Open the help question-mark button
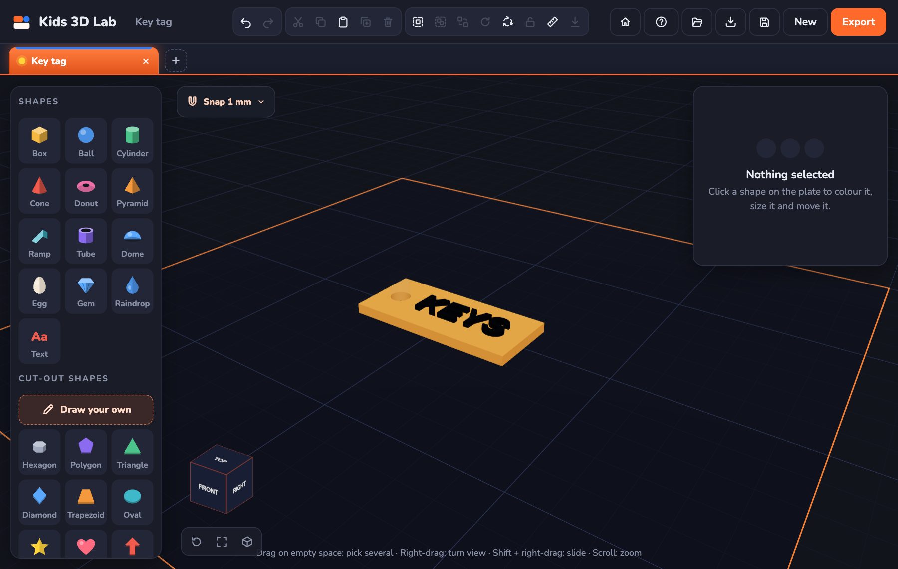898x569 pixels. point(661,22)
